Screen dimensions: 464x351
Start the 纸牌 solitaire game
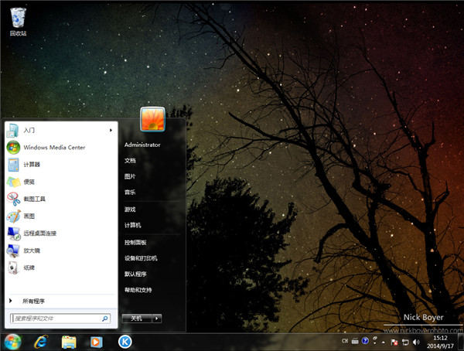coord(29,268)
